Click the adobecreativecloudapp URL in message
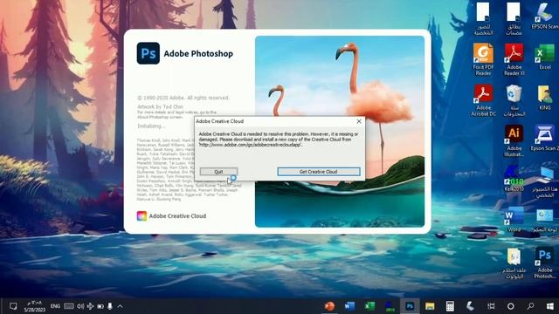Screen dimensions: 559x314 (251, 145)
